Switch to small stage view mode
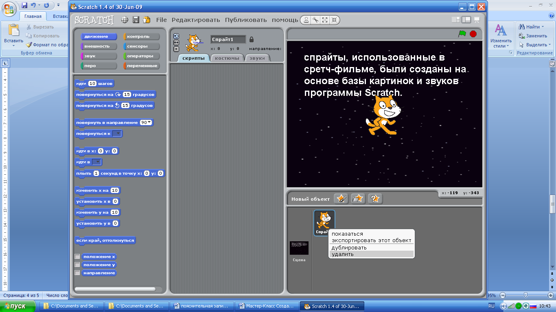 pos(455,19)
